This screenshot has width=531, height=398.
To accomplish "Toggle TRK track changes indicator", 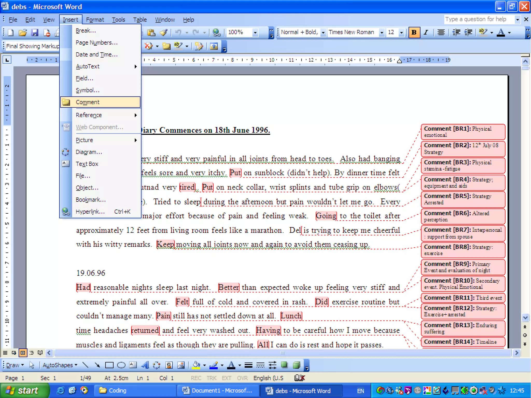I will 211,378.
